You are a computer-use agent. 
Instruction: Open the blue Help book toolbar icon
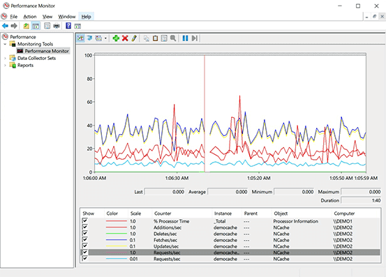[x=68, y=26]
